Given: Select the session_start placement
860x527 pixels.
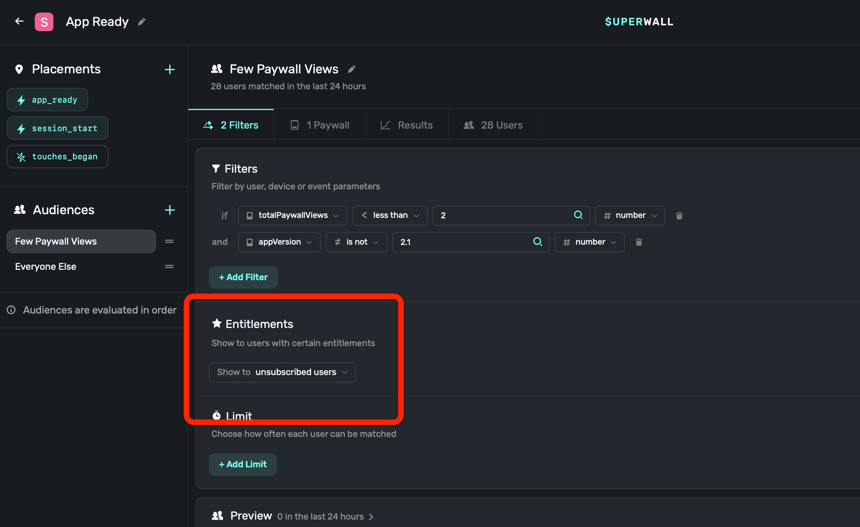Looking at the screenshot, I should pos(57,128).
